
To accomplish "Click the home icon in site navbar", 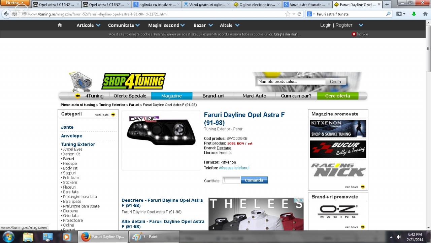I will point(60,25).
